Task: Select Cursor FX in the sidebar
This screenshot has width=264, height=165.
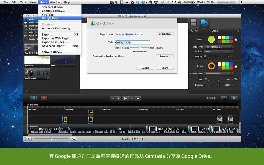Action: coord(32,39)
